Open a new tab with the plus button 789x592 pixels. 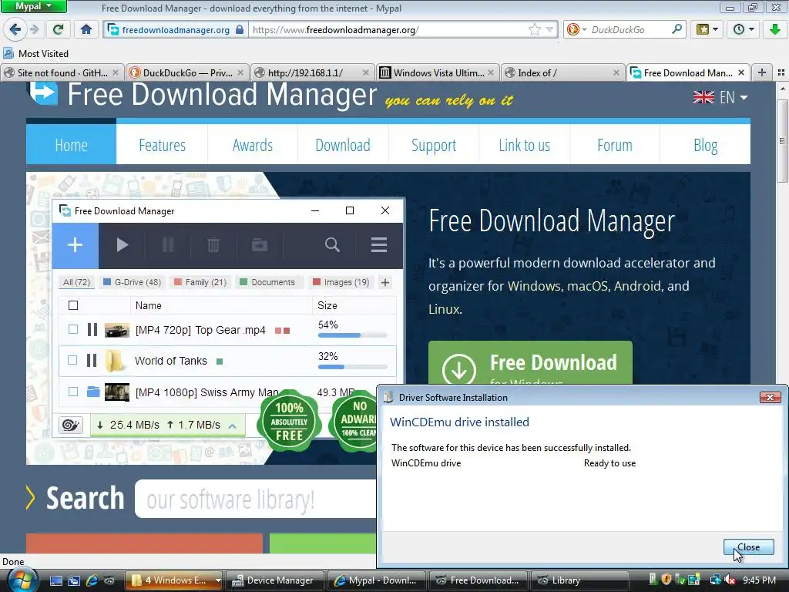click(762, 73)
